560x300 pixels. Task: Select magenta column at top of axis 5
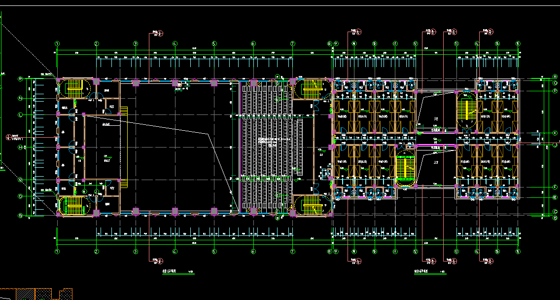pyautogui.click(x=214, y=82)
